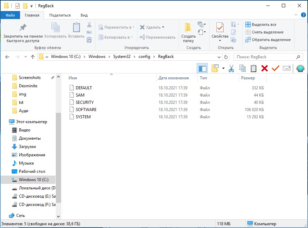
Task: Refresh the current folder view
Action: pyautogui.click(x=226, y=57)
